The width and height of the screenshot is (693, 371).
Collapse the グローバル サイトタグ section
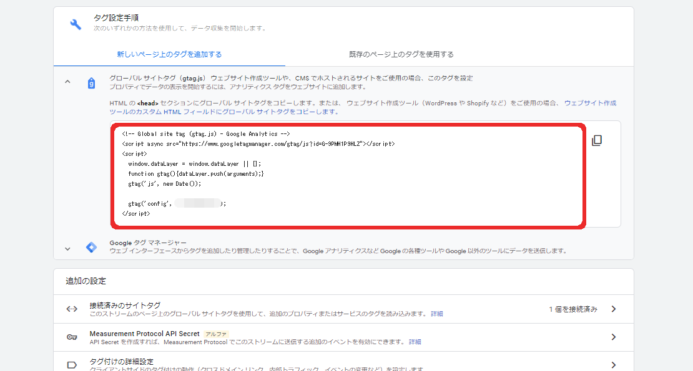pyautogui.click(x=67, y=82)
